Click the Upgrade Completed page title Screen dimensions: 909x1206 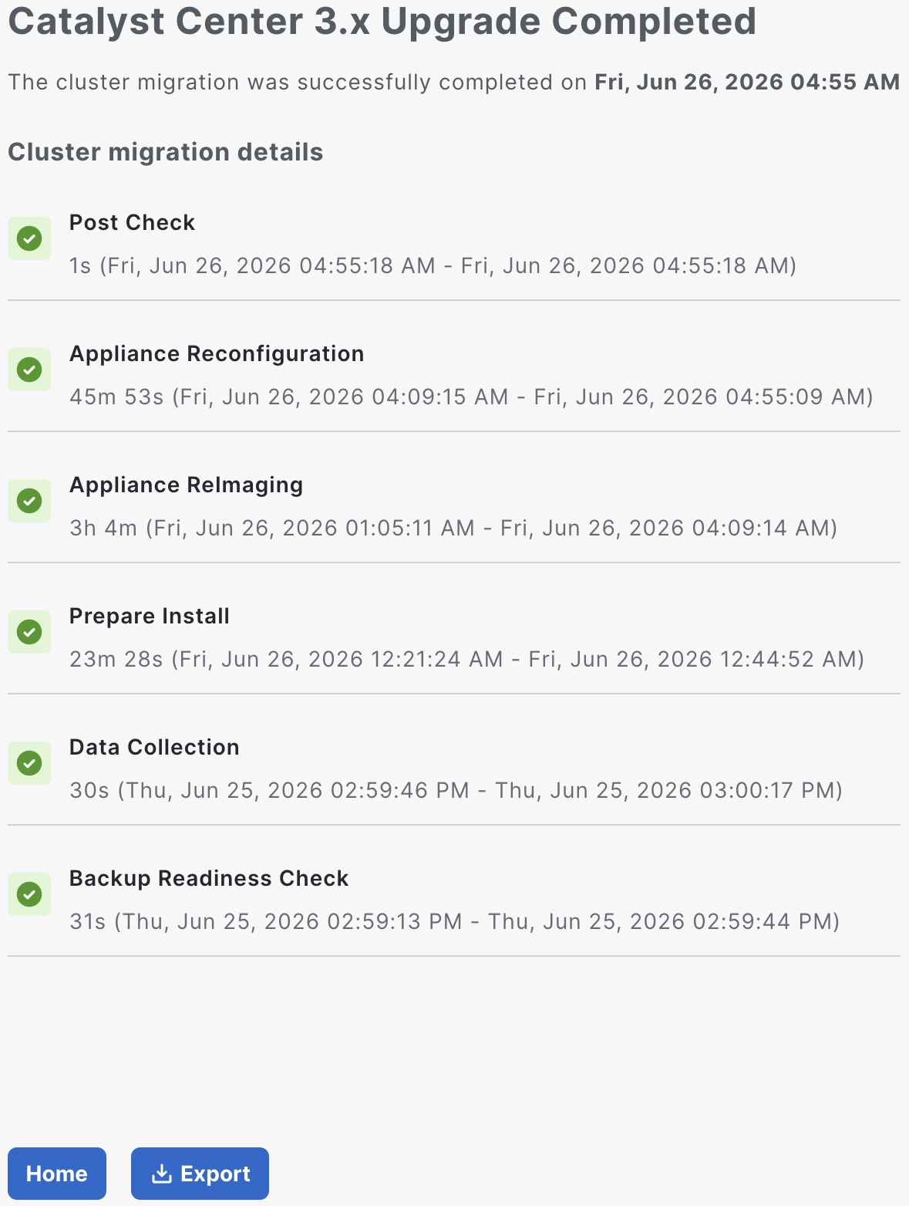tap(382, 22)
